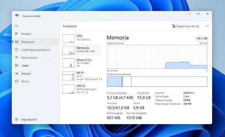Image resolution: width=225 pixels, height=137 pixels.
Task: Click the 1019 MB Pool non di paging value
Action: (x=134, y=118)
